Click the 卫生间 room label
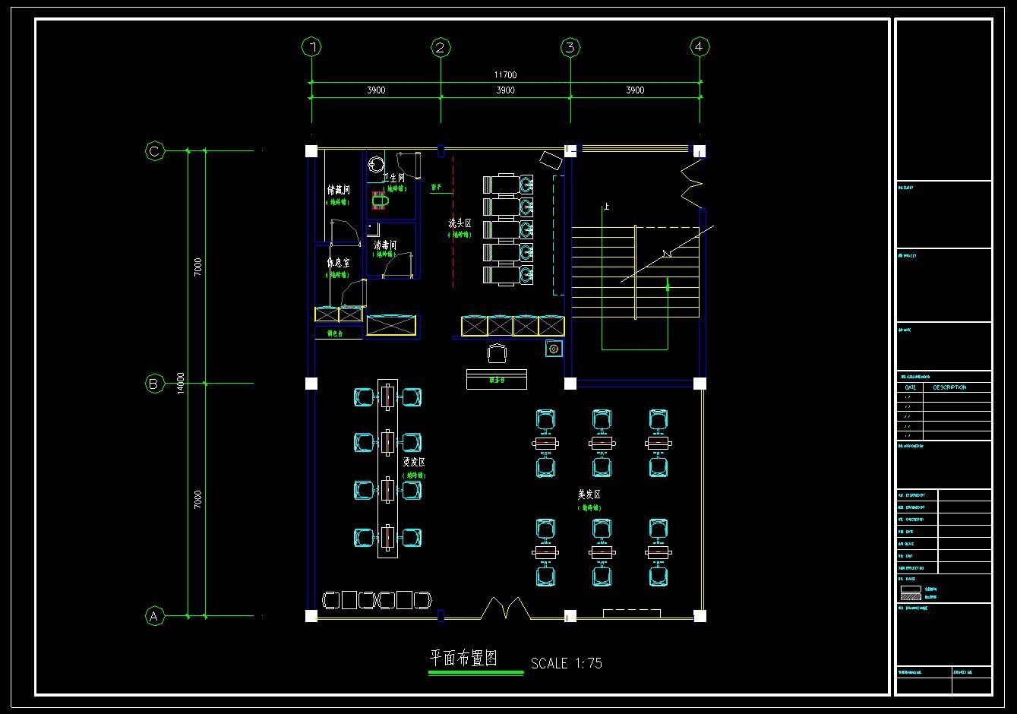The image size is (1017, 714). (393, 178)
